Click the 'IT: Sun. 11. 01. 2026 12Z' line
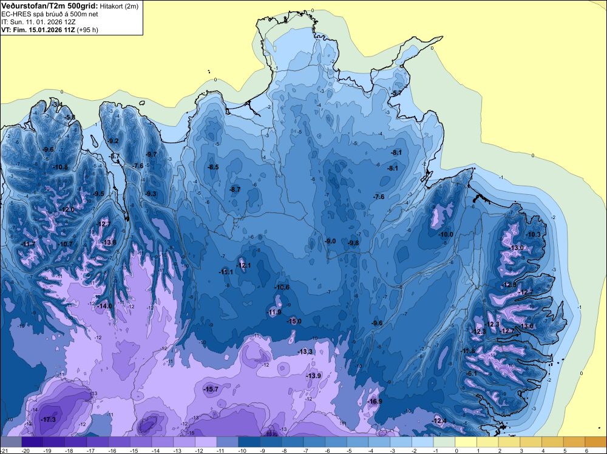 click(39, 22)
